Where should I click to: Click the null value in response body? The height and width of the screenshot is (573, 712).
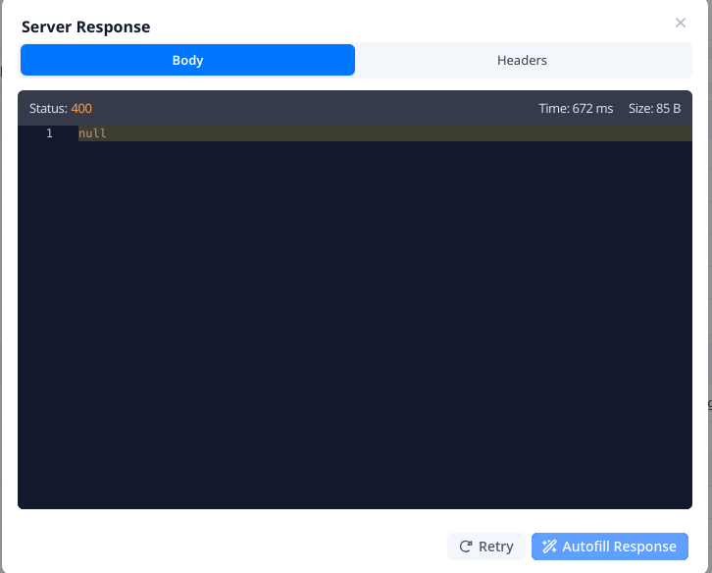[92, 133]
